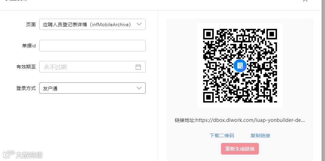Image resolution: width=325 pixels, height=161 pixels.
Task: Click the 链接地址 URL text
Action: click(x=240, y=120)
